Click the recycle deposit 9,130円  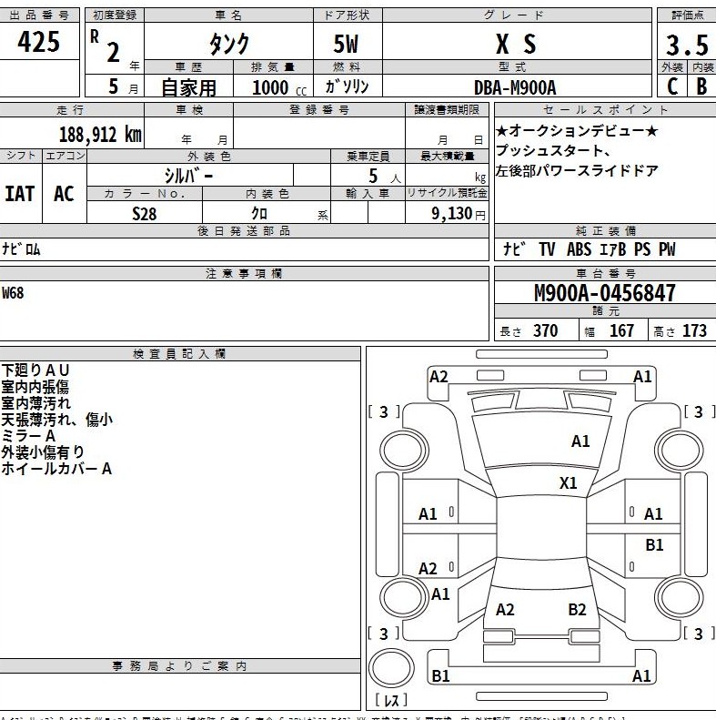(458, 214)
